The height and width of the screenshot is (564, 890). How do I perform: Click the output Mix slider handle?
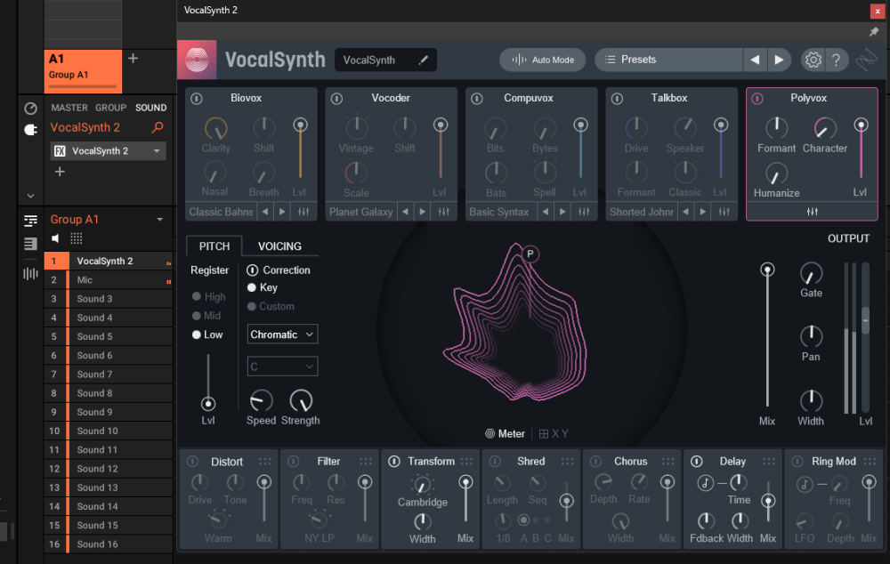click(767, 270)
